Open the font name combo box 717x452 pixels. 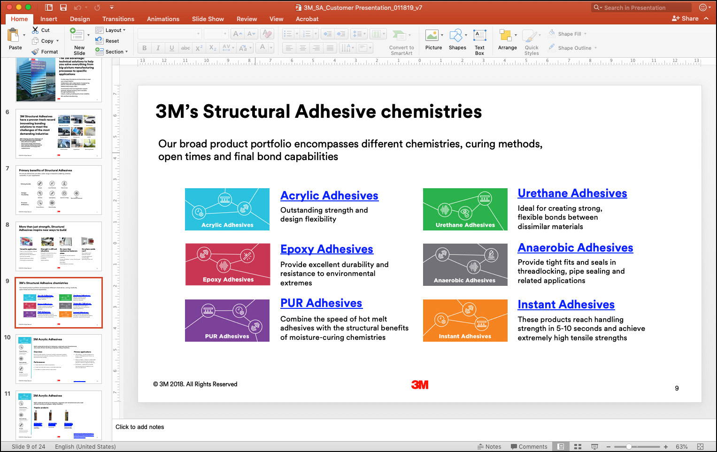tap(170, 34)
